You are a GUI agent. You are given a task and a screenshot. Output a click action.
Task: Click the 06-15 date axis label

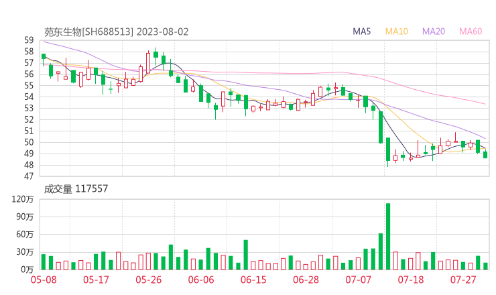[253, 280]
